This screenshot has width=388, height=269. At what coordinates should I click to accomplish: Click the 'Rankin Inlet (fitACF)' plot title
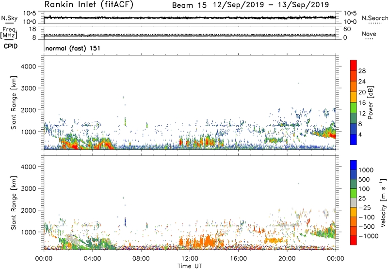(89, 4)
